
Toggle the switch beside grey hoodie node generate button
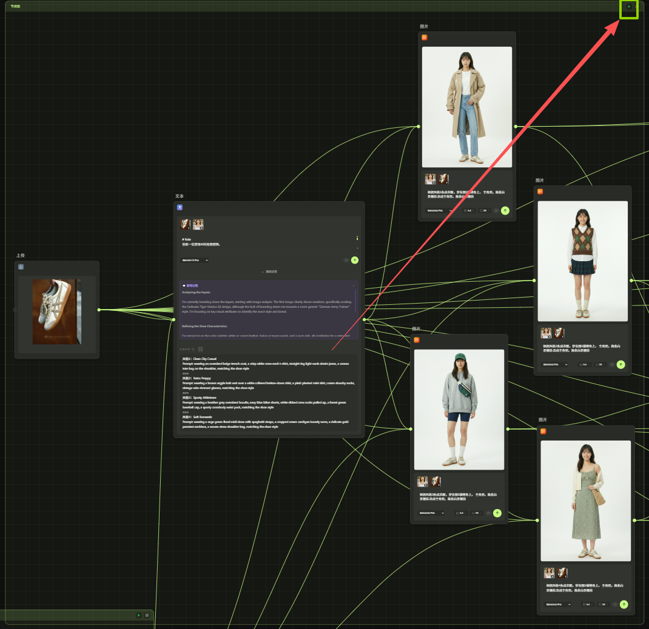[x=488, y=513]
